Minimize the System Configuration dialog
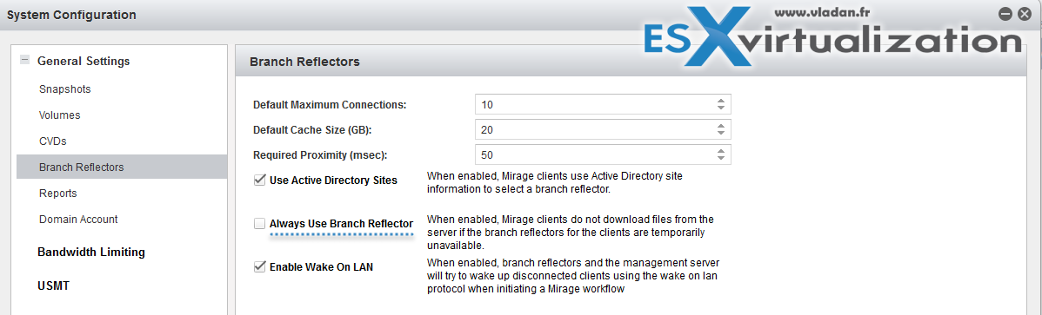 click(x=1005, y=13)
